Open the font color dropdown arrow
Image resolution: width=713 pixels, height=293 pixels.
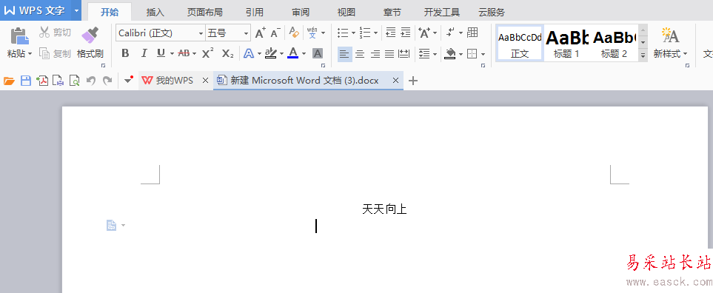click(x=304, y=53)
